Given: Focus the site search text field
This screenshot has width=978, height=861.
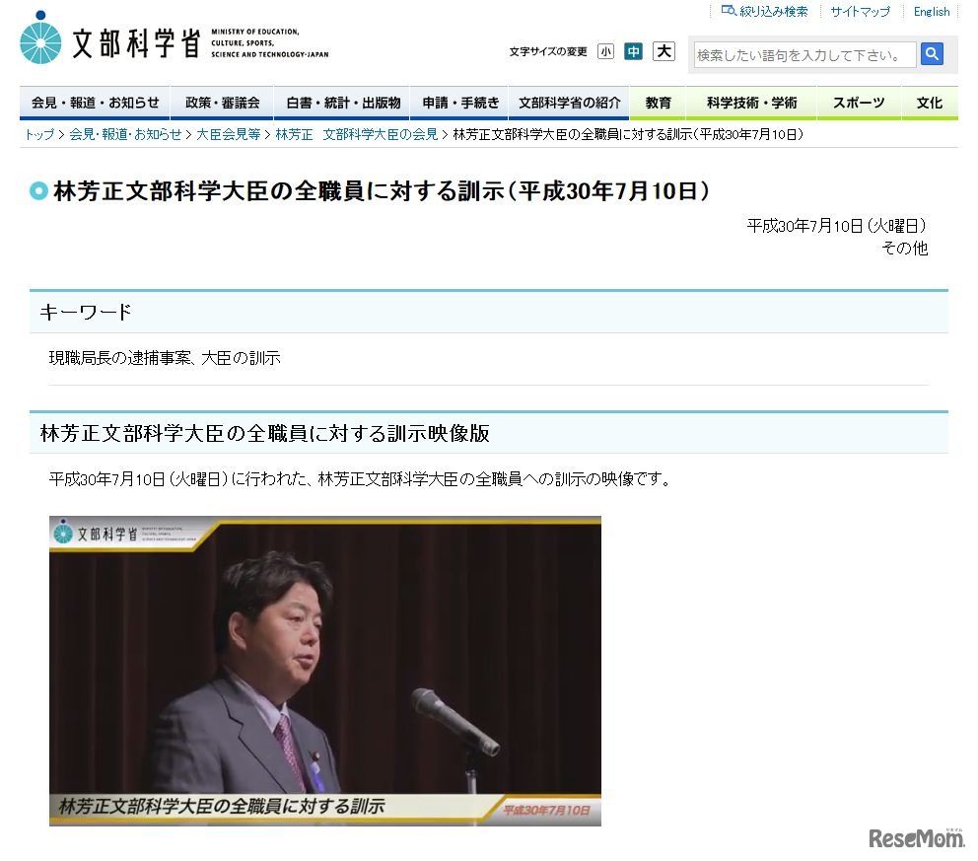Looking at the screenshot, I should click(804, 55).
